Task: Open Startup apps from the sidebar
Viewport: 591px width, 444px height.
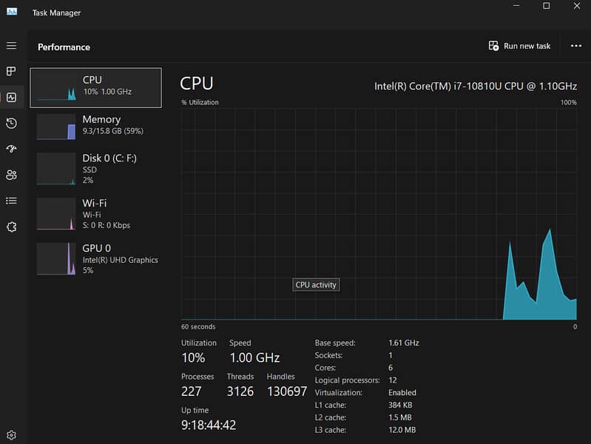Action: click(x=11, y=149)
